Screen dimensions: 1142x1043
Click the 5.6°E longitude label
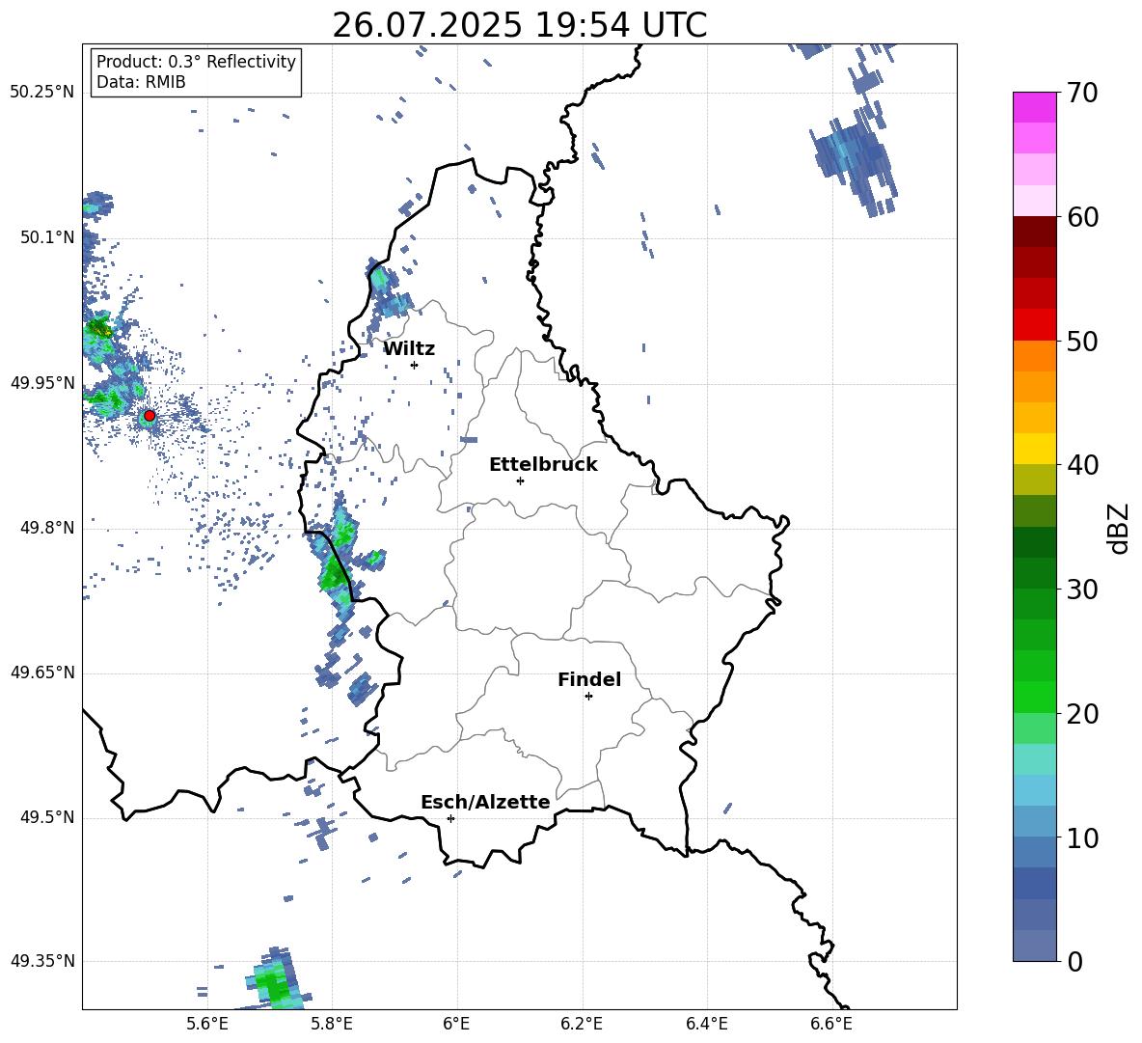[207, 1024]
